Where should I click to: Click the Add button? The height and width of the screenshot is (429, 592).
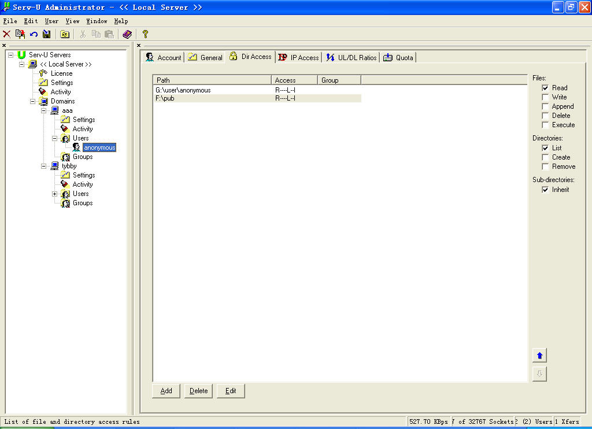166,391
